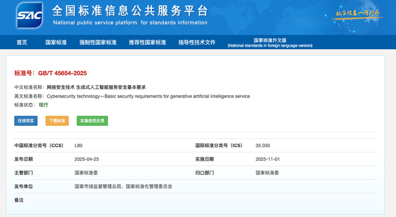Viewport: 396px width, 217px height.
Task: Click the CCS value L80
Action: tap(79, 146)
